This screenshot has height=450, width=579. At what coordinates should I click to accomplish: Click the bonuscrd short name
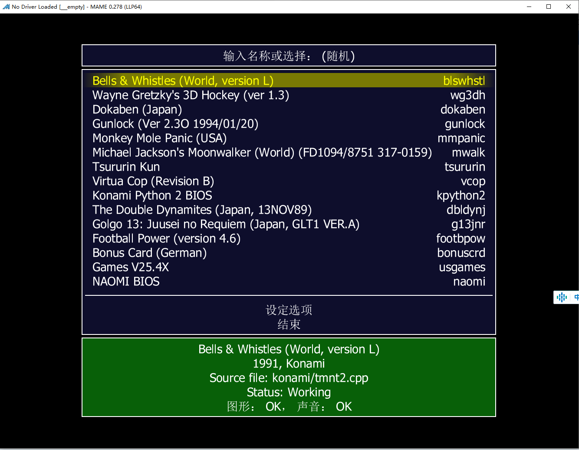click(461, 253)
